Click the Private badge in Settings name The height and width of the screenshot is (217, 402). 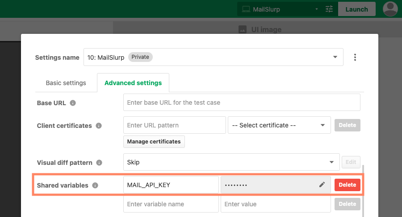pyautogui.click(x=140, y=57)
